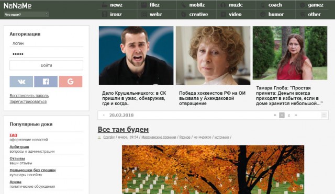Go to page 2 in pagination
Viewport: 335px width, 194px height.
[x=289, y=115]
